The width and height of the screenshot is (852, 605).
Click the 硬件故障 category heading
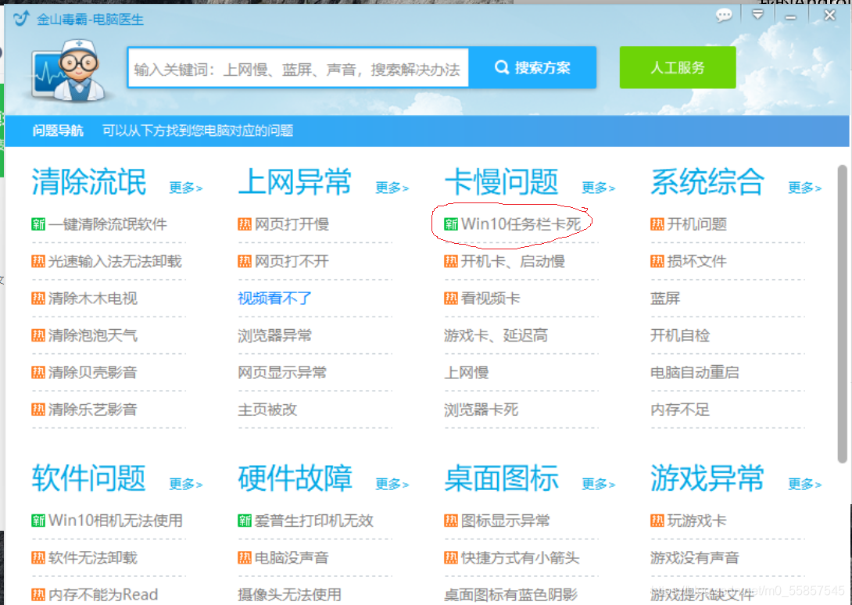point(295,478)
